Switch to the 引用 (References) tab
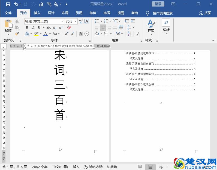This screenshot has width=217, height=170. click(x=79, y=13)
